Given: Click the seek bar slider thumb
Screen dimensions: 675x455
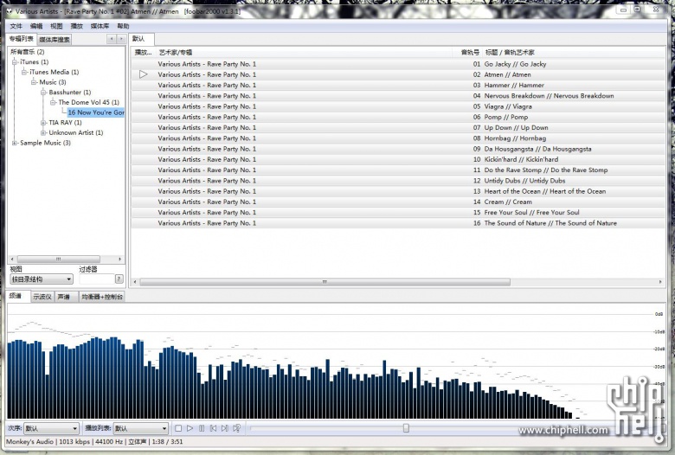Looking at the screenshot, I should [406, 428].
